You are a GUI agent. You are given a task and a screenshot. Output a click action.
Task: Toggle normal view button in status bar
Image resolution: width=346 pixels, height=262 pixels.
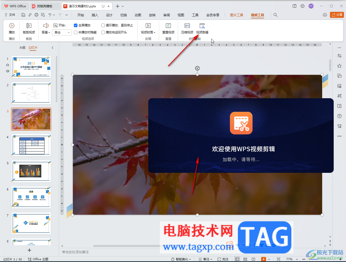(237, 259)
